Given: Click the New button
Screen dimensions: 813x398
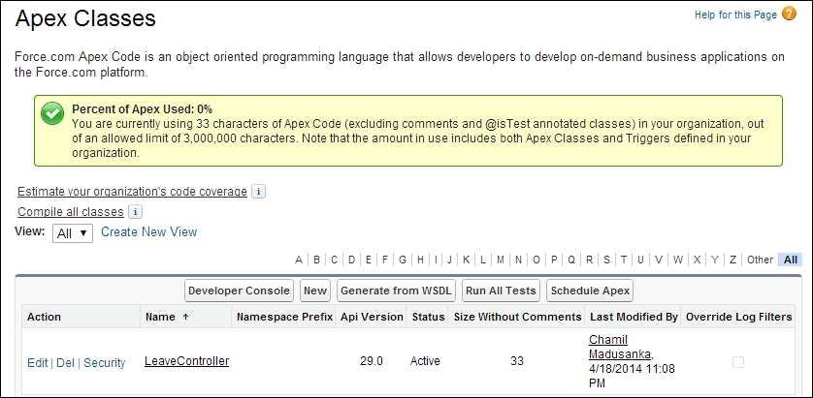Looking at the screenshot, I should (315, 291).
